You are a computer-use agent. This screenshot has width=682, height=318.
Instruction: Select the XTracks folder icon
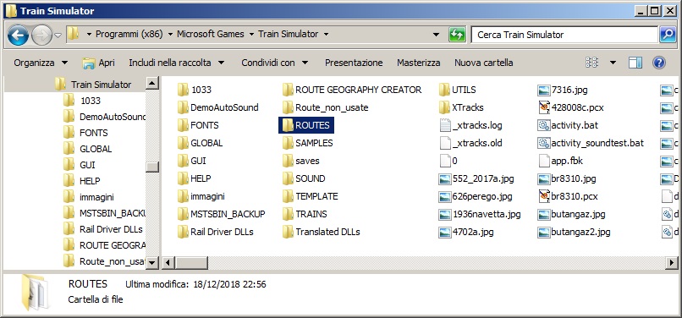tap(444, 107)
